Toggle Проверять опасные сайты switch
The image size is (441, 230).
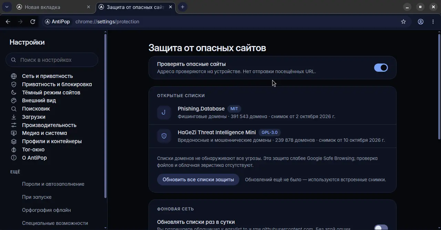point(381,68)
